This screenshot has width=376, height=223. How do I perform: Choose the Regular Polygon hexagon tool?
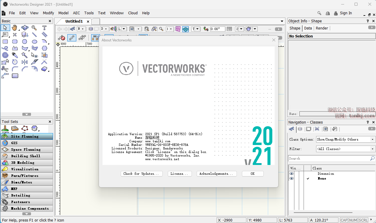point(44,48)
